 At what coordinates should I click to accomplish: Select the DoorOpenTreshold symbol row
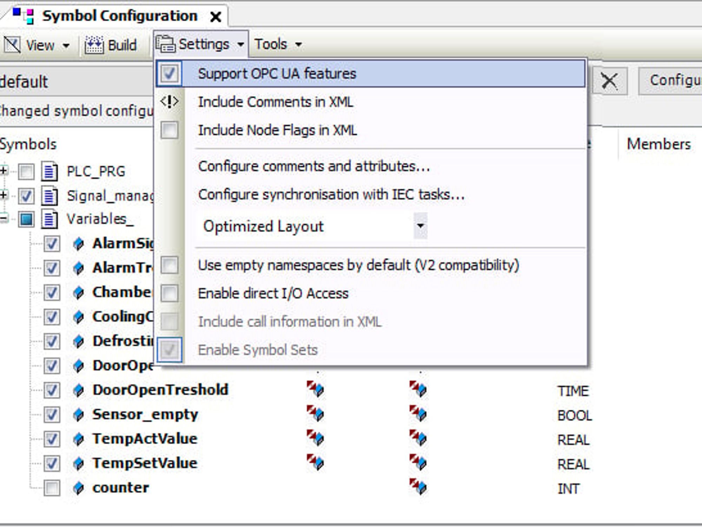160,390
